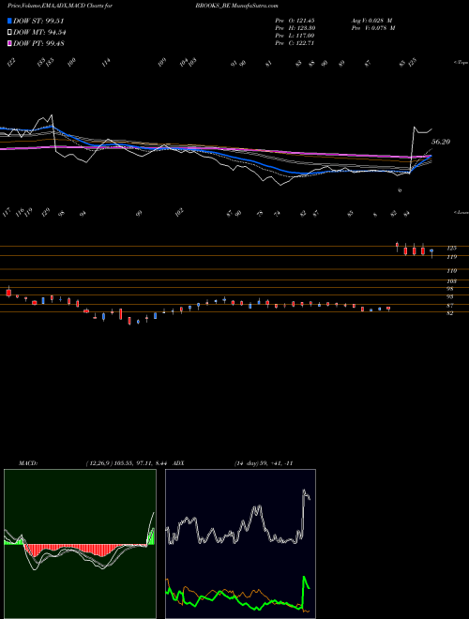Click the 87 price level label

[450, 306]
